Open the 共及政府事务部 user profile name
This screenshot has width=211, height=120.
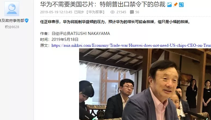[12, 21]
